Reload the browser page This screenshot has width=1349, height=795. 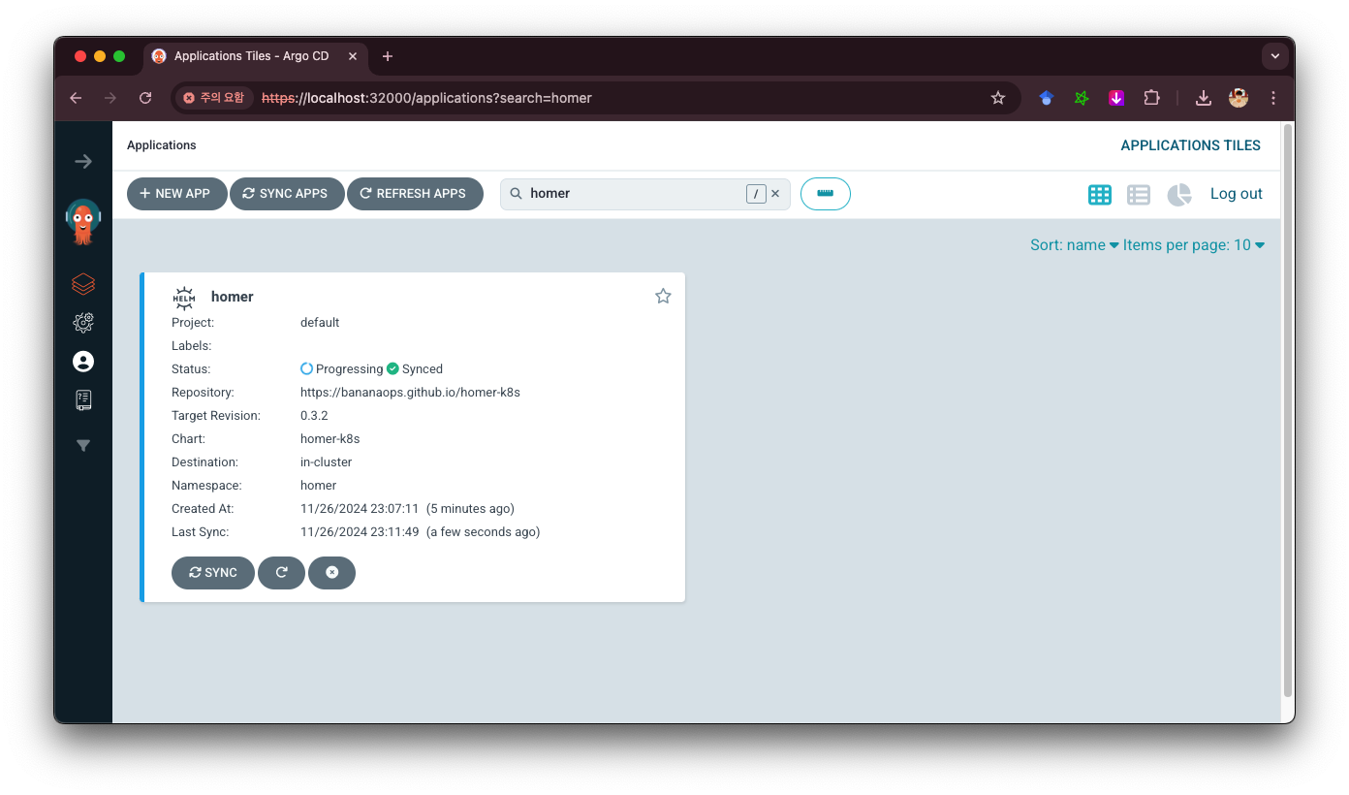point(145,98)
